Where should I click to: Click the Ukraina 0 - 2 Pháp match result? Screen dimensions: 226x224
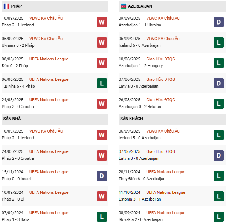[x=17, y=45]
